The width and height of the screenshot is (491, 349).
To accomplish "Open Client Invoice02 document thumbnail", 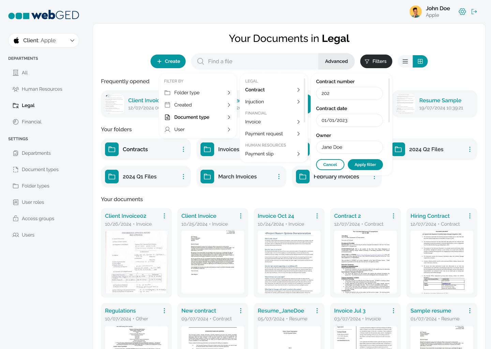I will (x=136, y=262).
